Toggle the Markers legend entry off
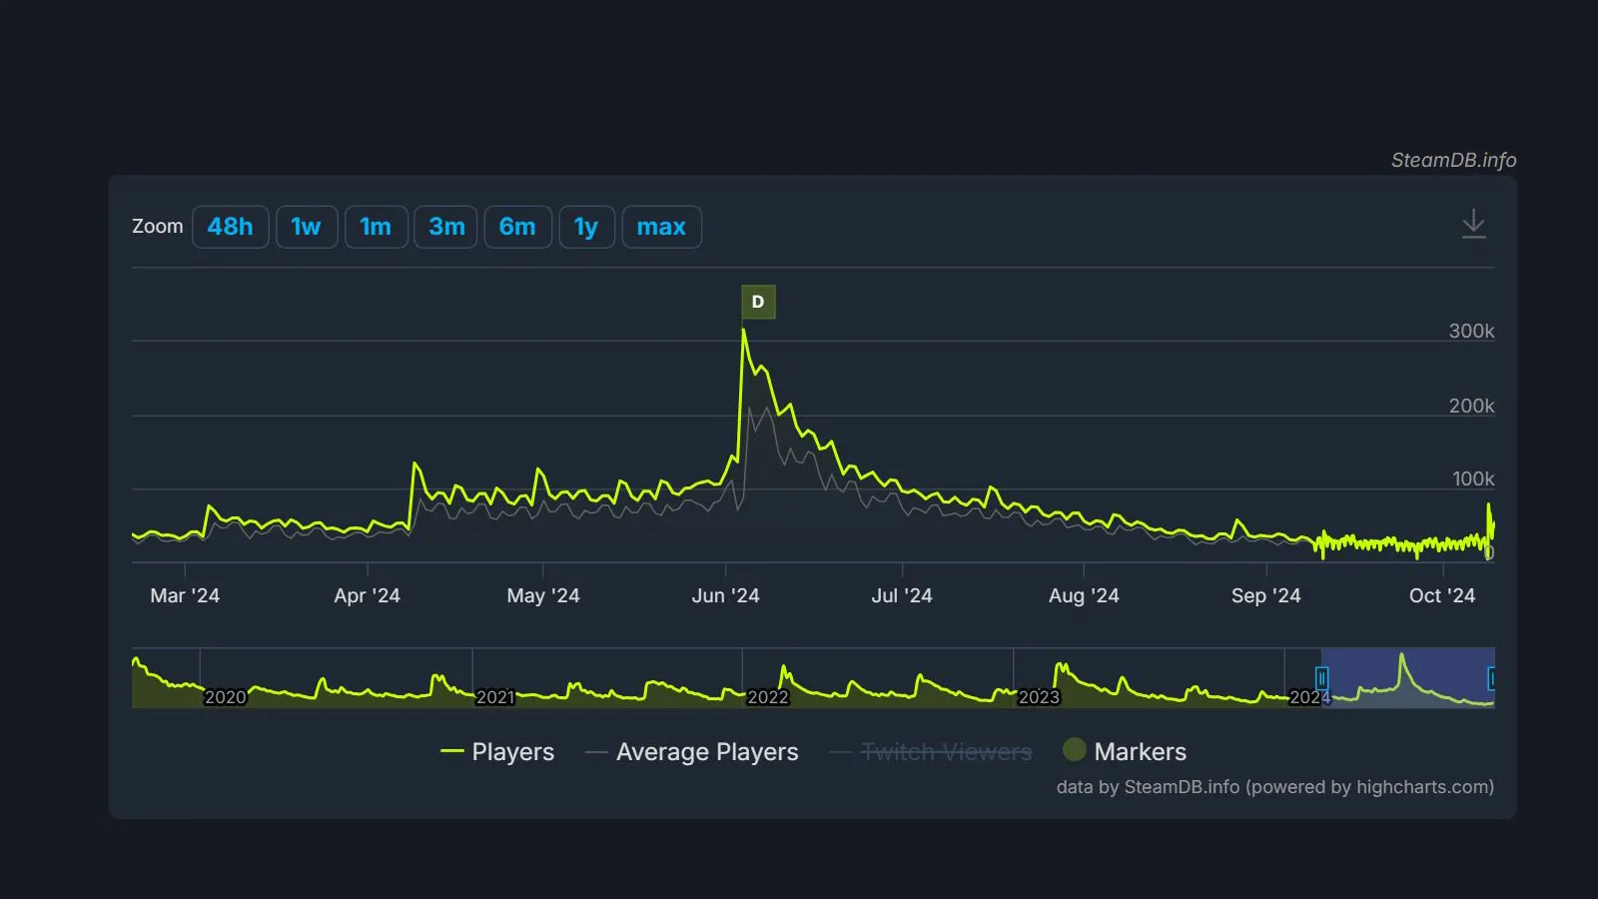This screenshot has width=1598, height=899. tap(1141, 751)
